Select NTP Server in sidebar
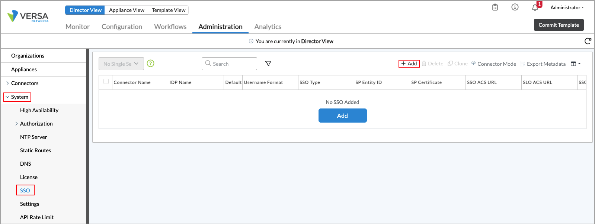The width and height of the screenshot is (595, 224). coord(33,137)
